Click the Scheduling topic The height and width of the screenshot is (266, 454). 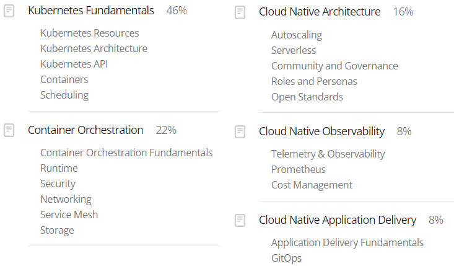[x=64, y=95]
